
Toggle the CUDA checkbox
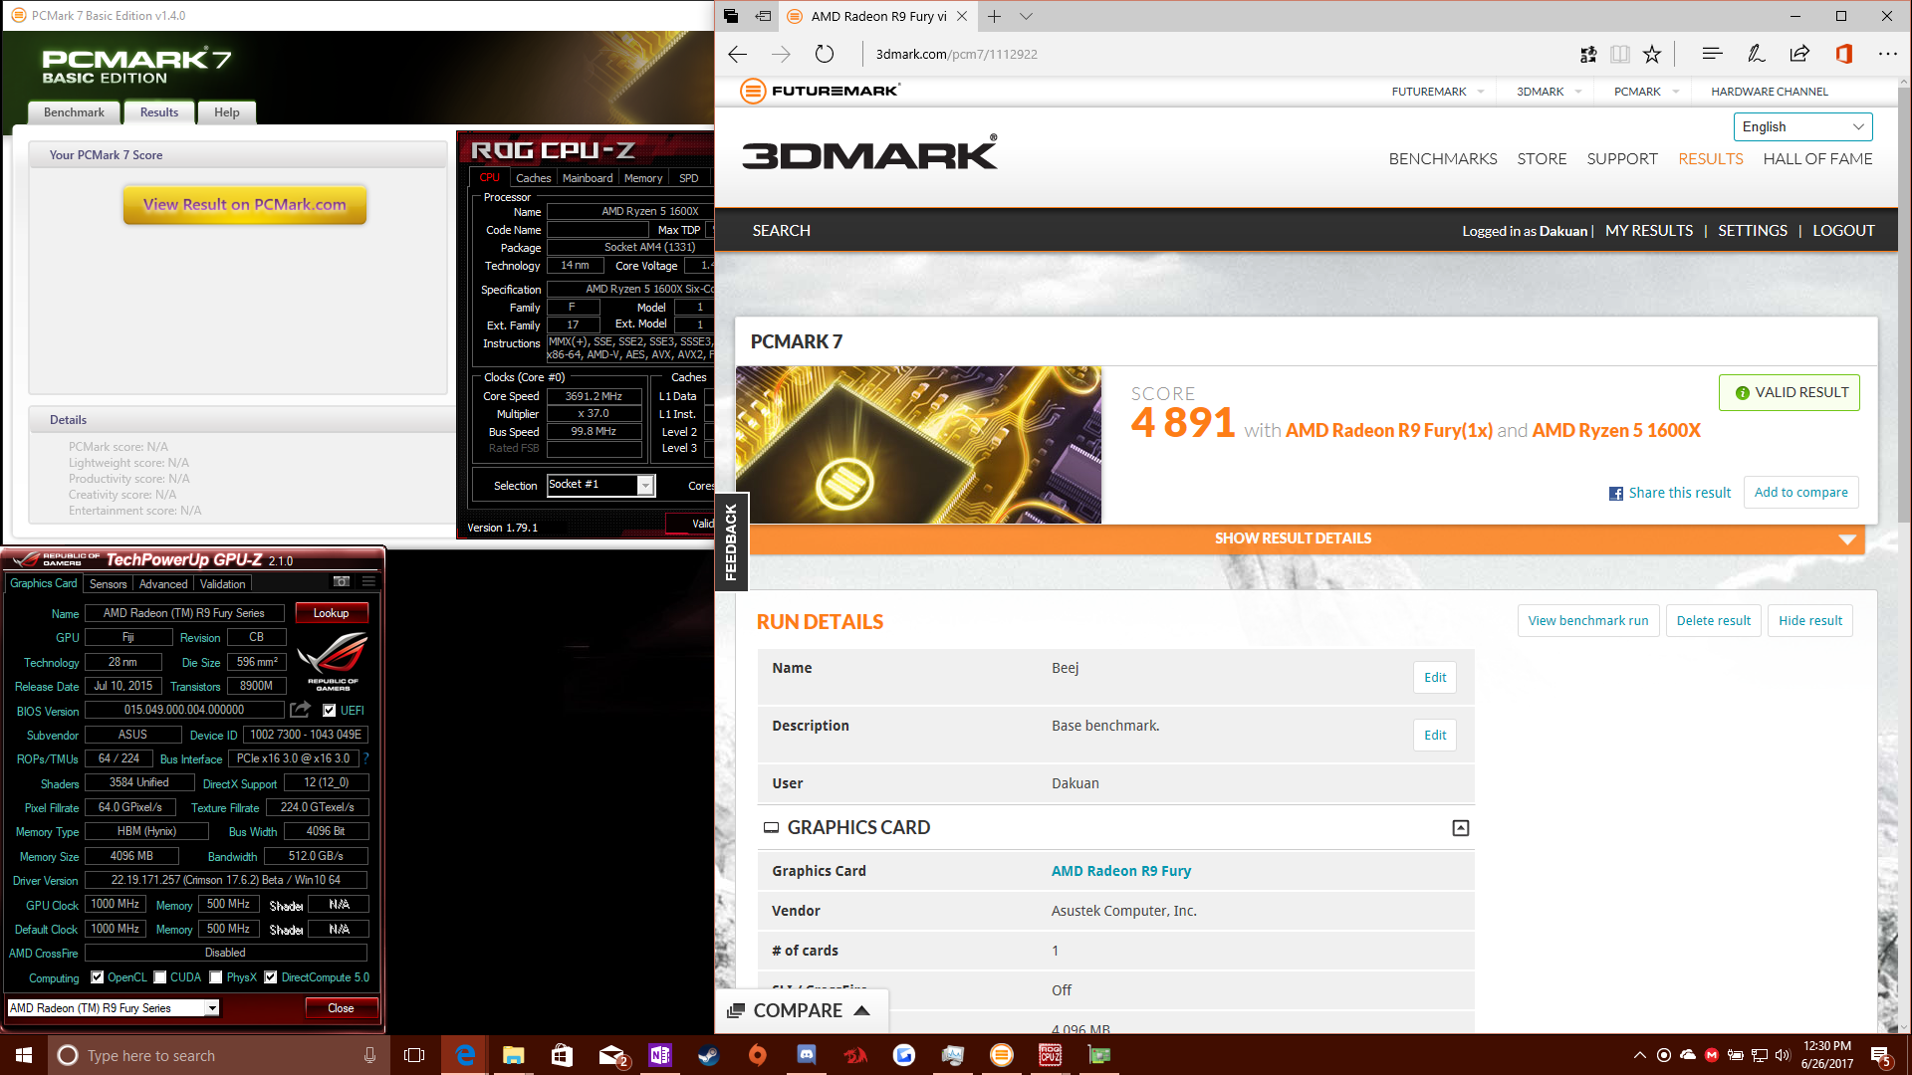click(x=159, y=977)
